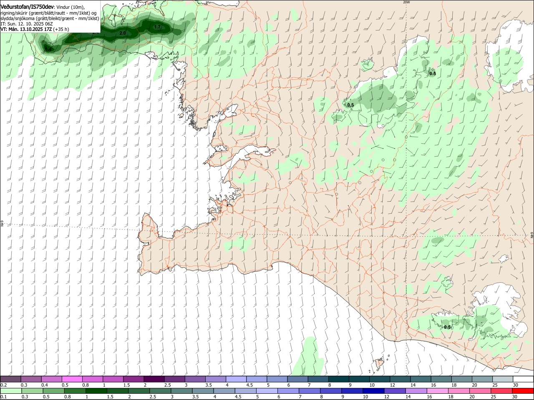Click the 64N latitude label on right edge
Image resolution: width=534 pixels, height=400 pixels.
coord(532,236)
